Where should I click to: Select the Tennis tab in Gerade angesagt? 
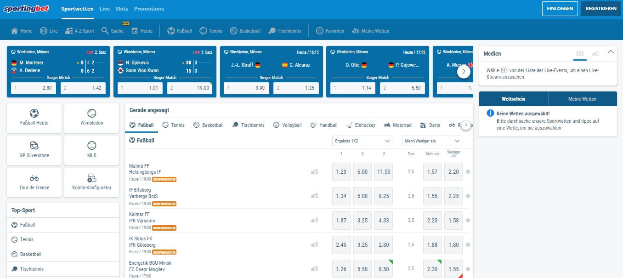click(174, 125)
